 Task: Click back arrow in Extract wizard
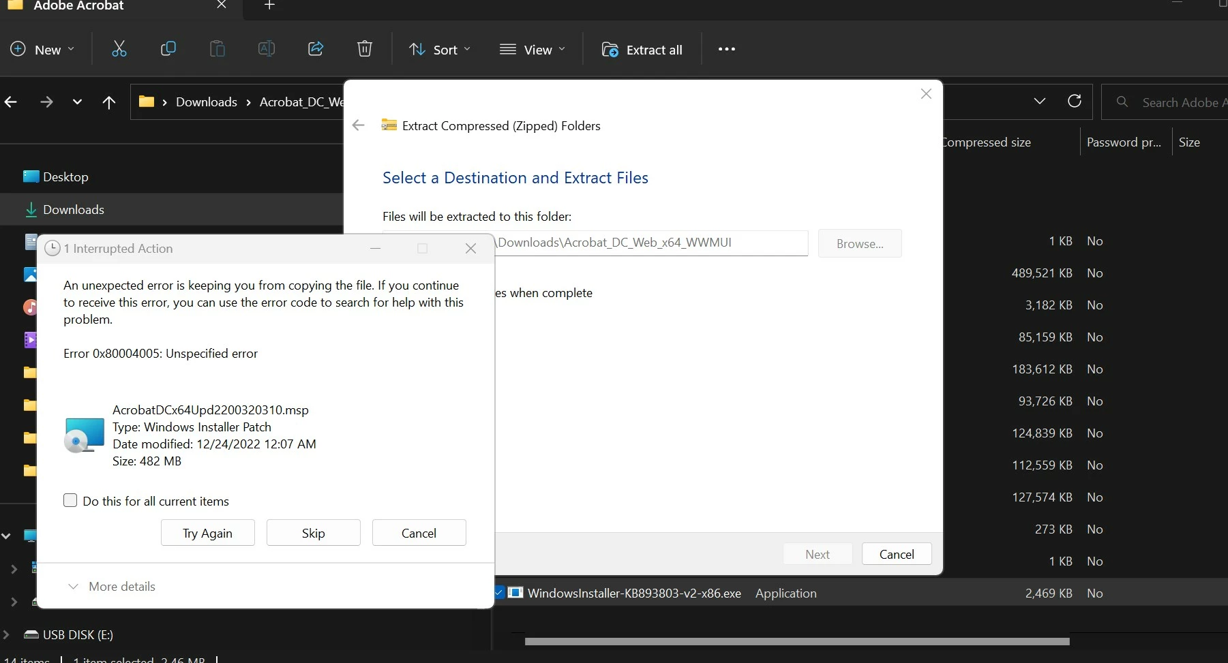click(358, 125)
